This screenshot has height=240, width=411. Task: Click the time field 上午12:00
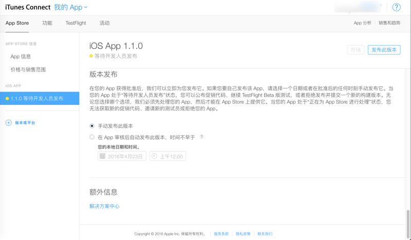click(x=168, y=156)
